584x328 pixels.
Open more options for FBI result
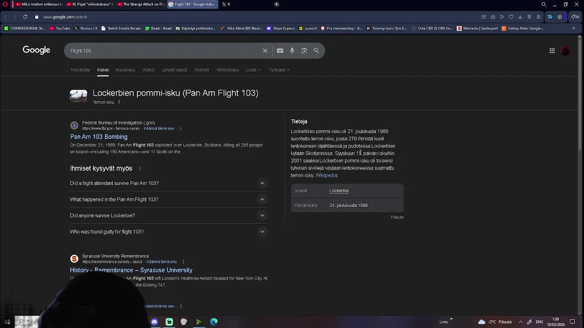[181, 128]
